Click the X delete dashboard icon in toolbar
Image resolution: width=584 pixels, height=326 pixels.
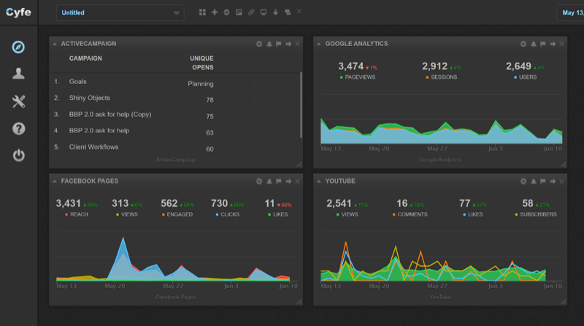[x=299, y=12]
